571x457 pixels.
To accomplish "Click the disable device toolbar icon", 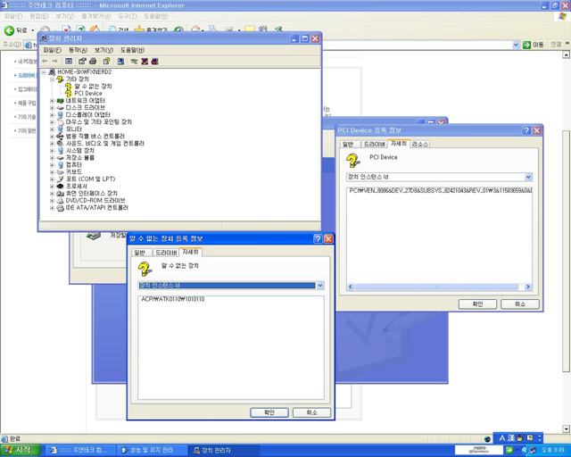I will [x=154, y=62].
